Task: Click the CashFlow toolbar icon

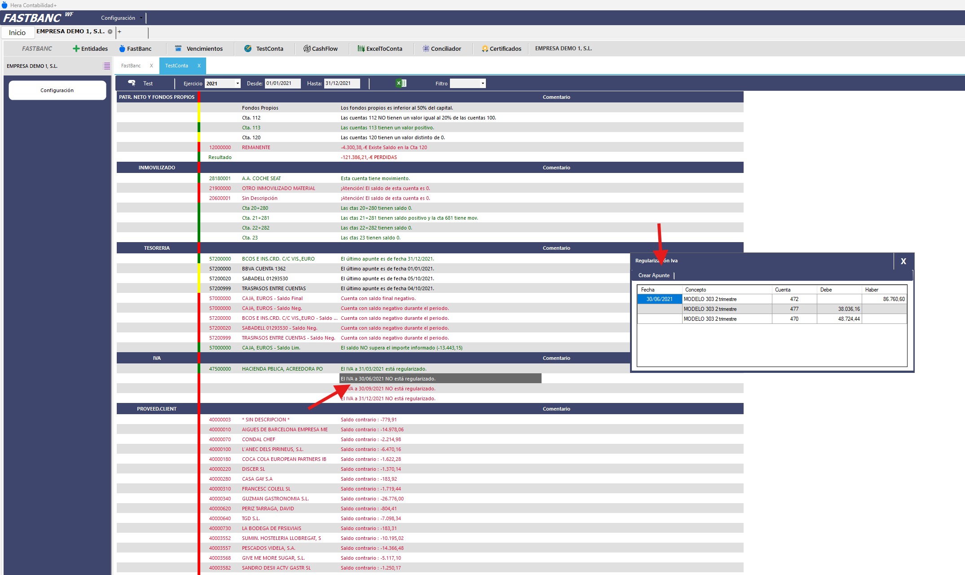Action: 307,49
